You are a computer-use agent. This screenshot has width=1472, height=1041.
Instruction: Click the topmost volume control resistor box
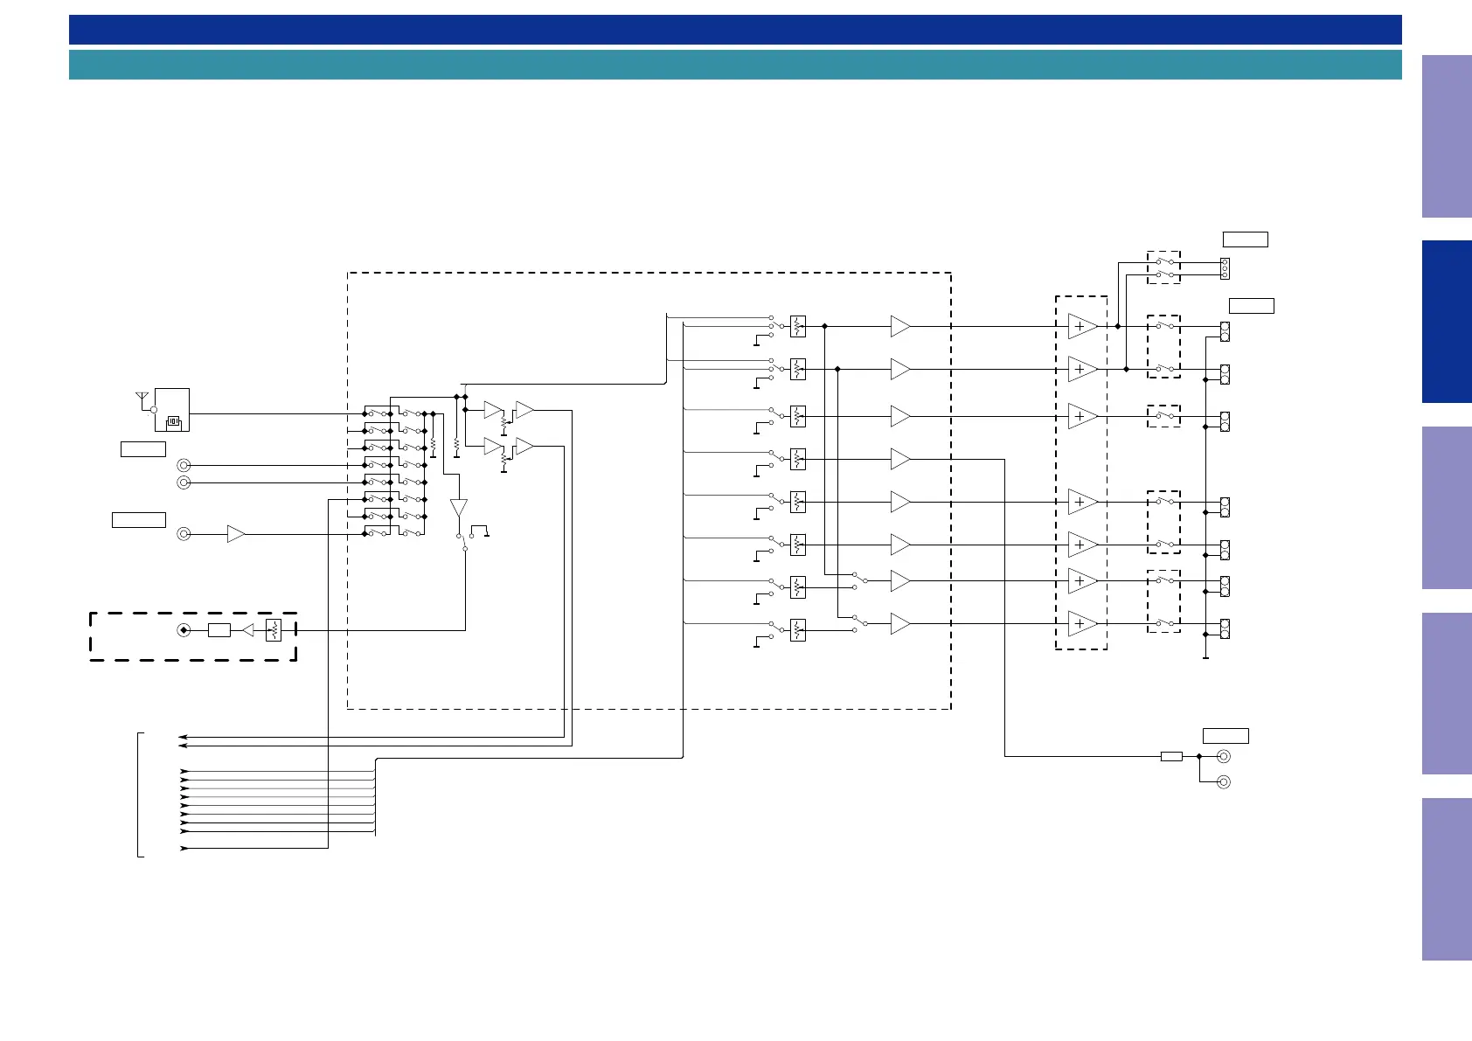pos(798,326)
